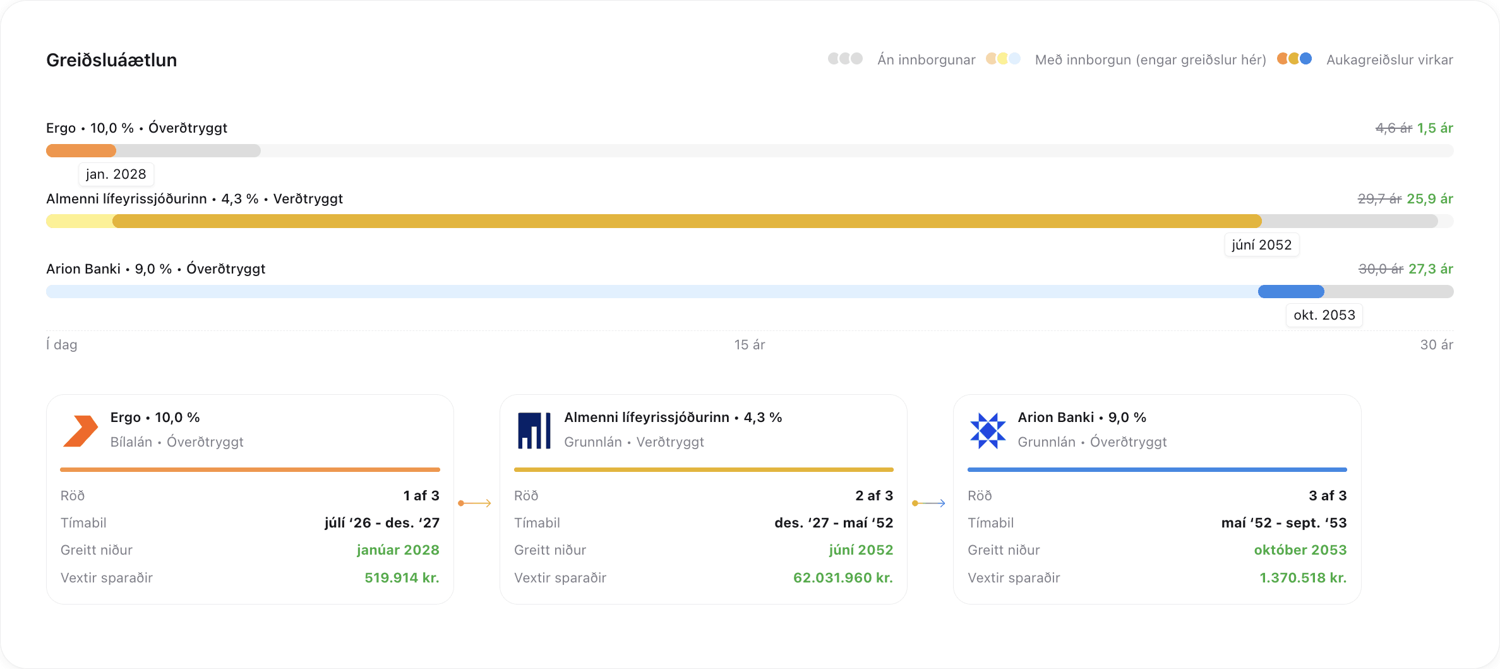1500x669 pixels.
Task: Click the orange arrow between Ergo and Almenni cards
Action: pos(474,503)
